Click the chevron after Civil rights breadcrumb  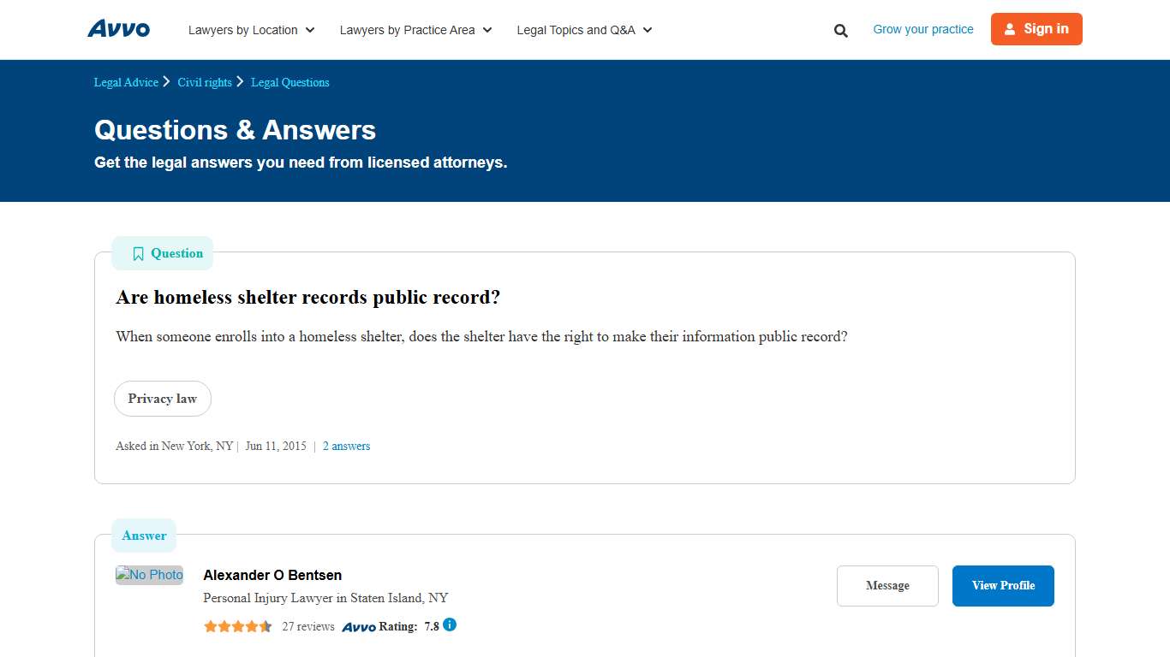point(241,81)
